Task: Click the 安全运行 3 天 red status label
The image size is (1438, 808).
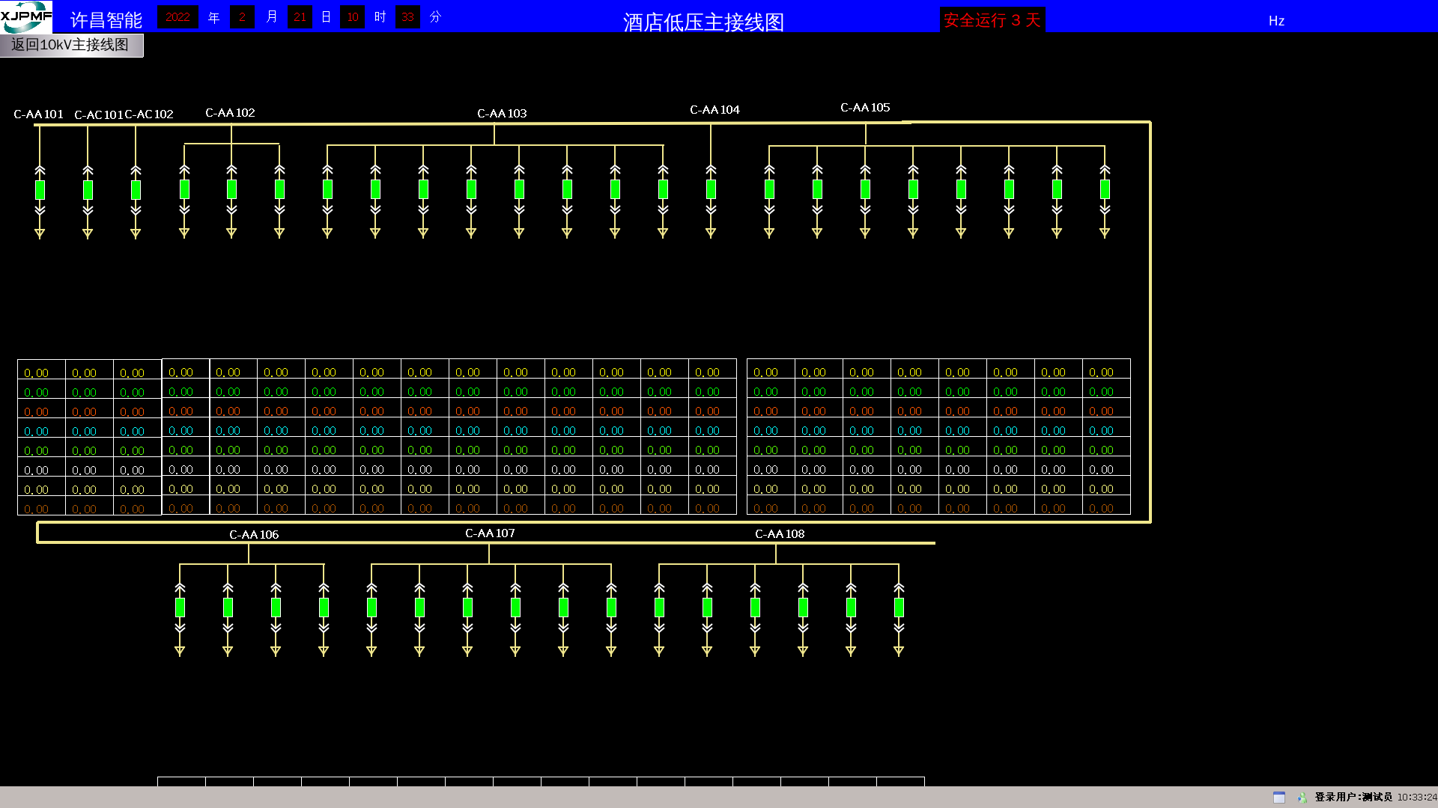Action: coord(992,20)
